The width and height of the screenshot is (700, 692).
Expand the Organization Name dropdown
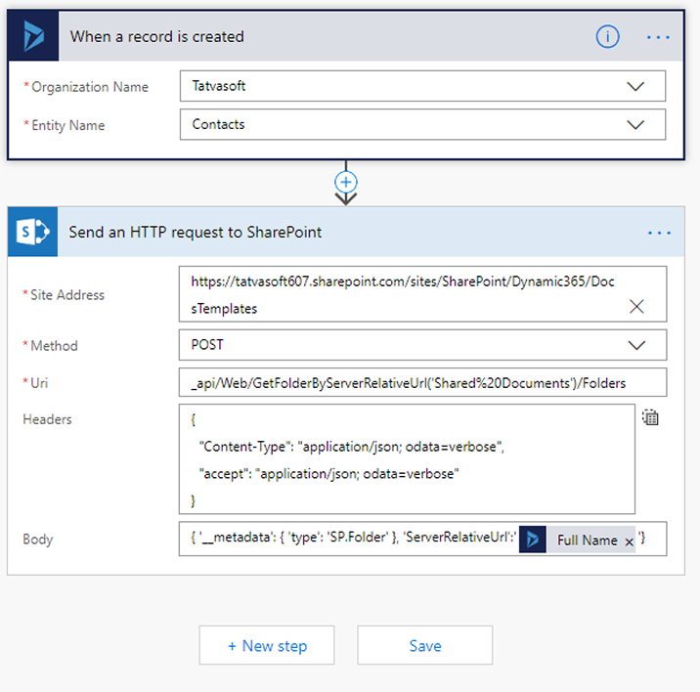click(x=635, y=86)
